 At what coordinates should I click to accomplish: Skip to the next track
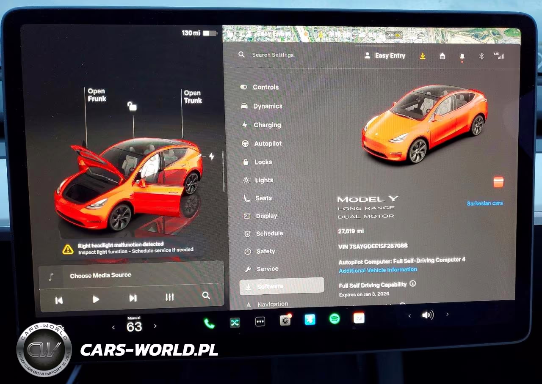point(133,298)
